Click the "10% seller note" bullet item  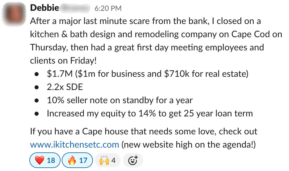pos(120,100)
